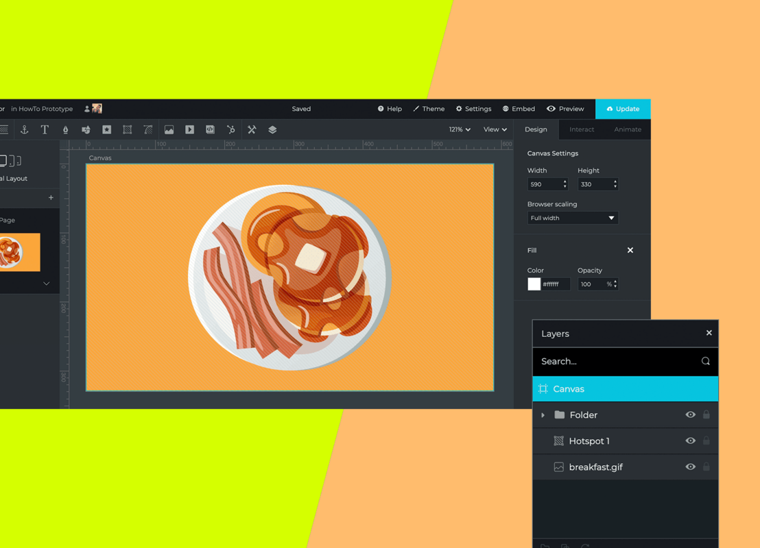Image resolution: width=760 pixels, height=548 pixels.
Task: Lock the Folder layer
Action: coord(706,414)
